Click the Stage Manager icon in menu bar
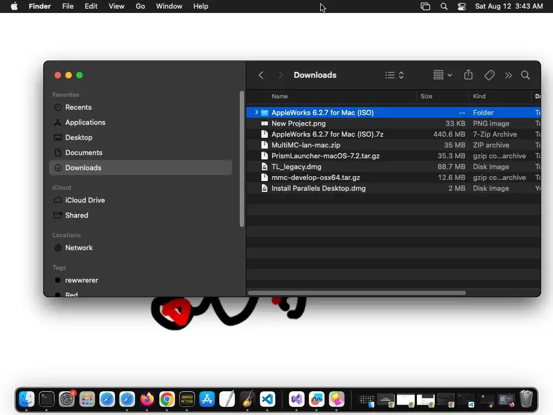553x415 pixels. (426, 6)
